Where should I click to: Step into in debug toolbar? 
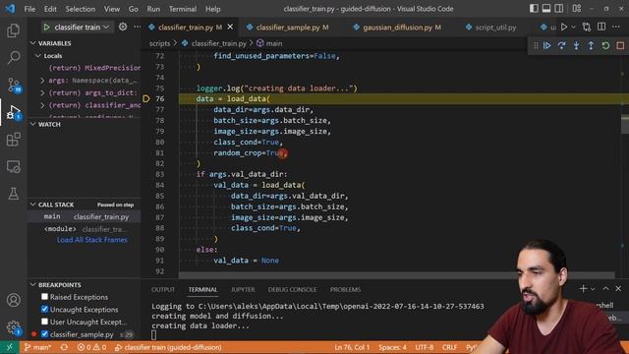pyautogui.click(x=576, y=46)
